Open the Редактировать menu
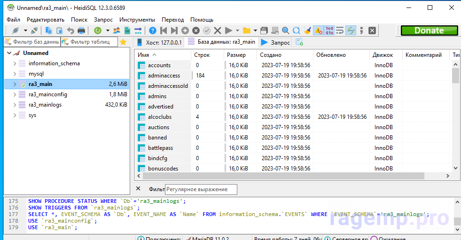The image size is (461, 240). coord(46,20)
